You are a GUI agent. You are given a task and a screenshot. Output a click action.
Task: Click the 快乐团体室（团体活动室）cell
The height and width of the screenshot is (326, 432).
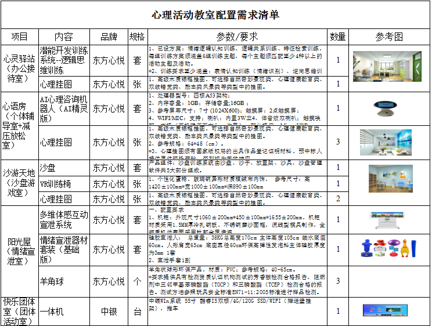coord(20,311)
